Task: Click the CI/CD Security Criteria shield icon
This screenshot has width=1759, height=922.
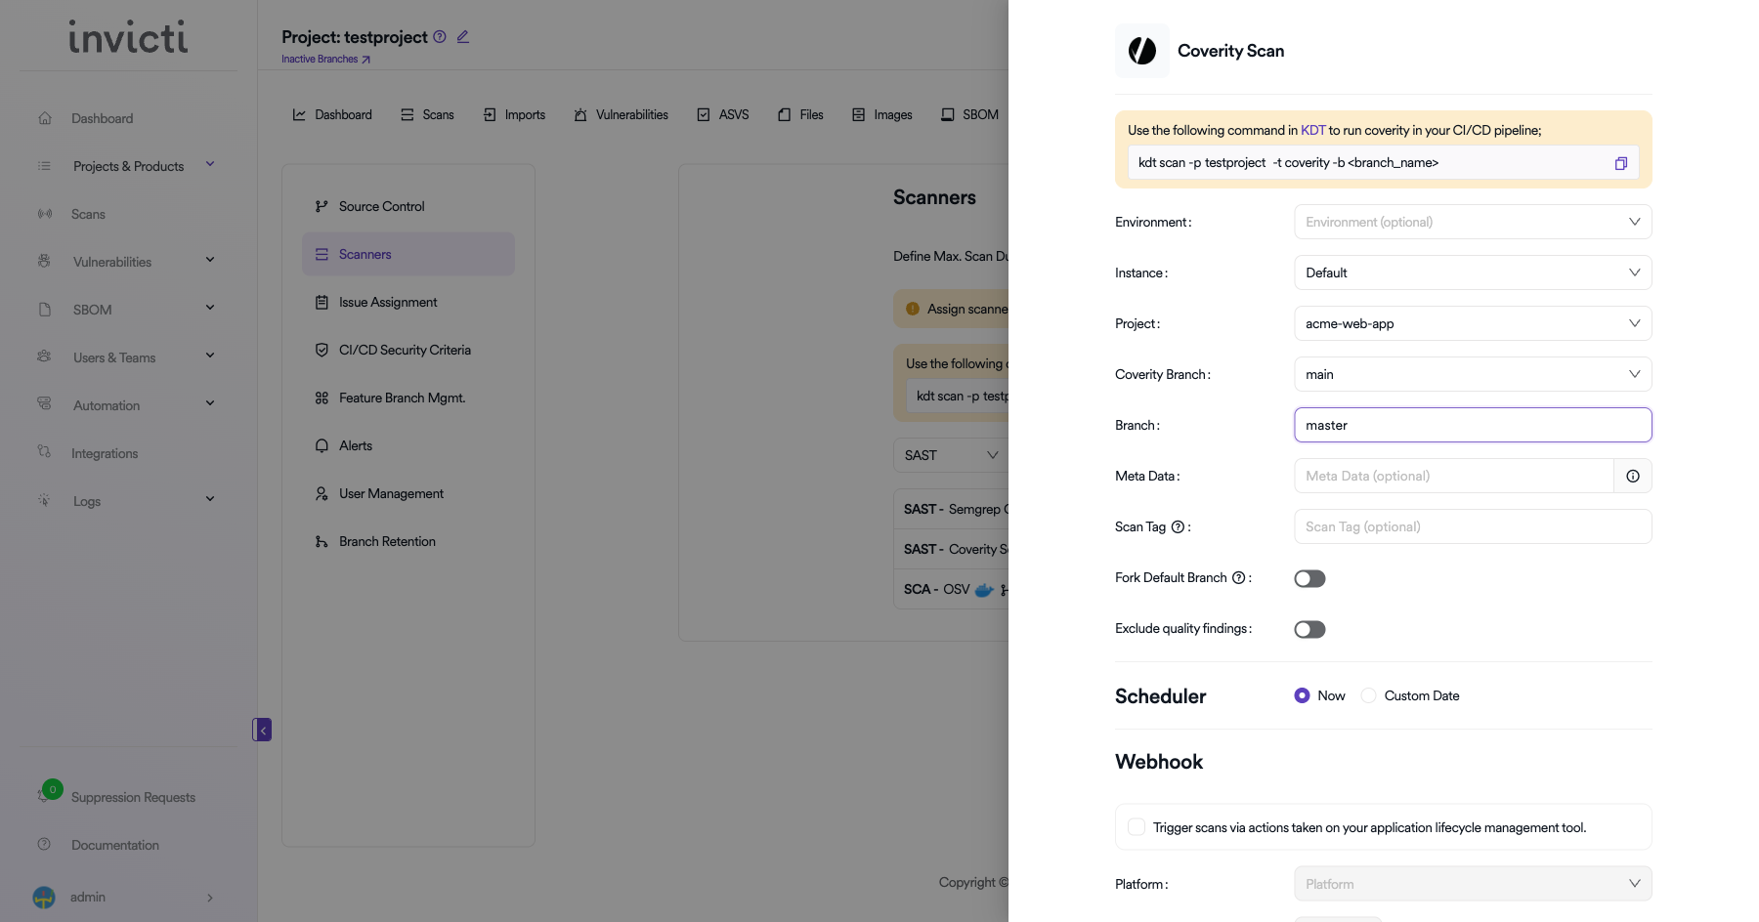Action: (322, 350)
